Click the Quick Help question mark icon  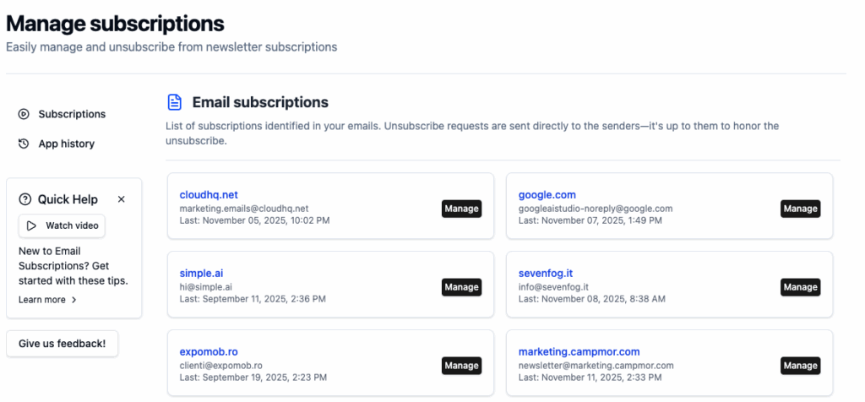pos(24,199)
